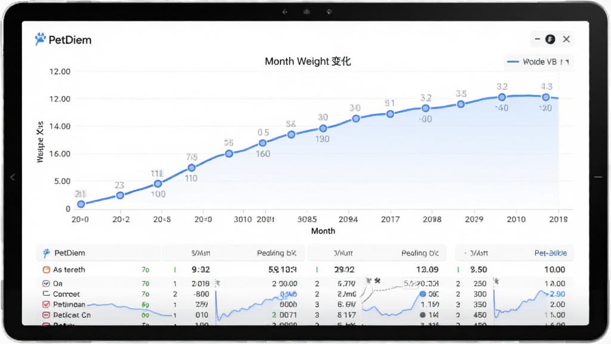Click the blue dot on the middle sparkline
Viewport: 611px width, 344px height.
[x=423, y=294]
